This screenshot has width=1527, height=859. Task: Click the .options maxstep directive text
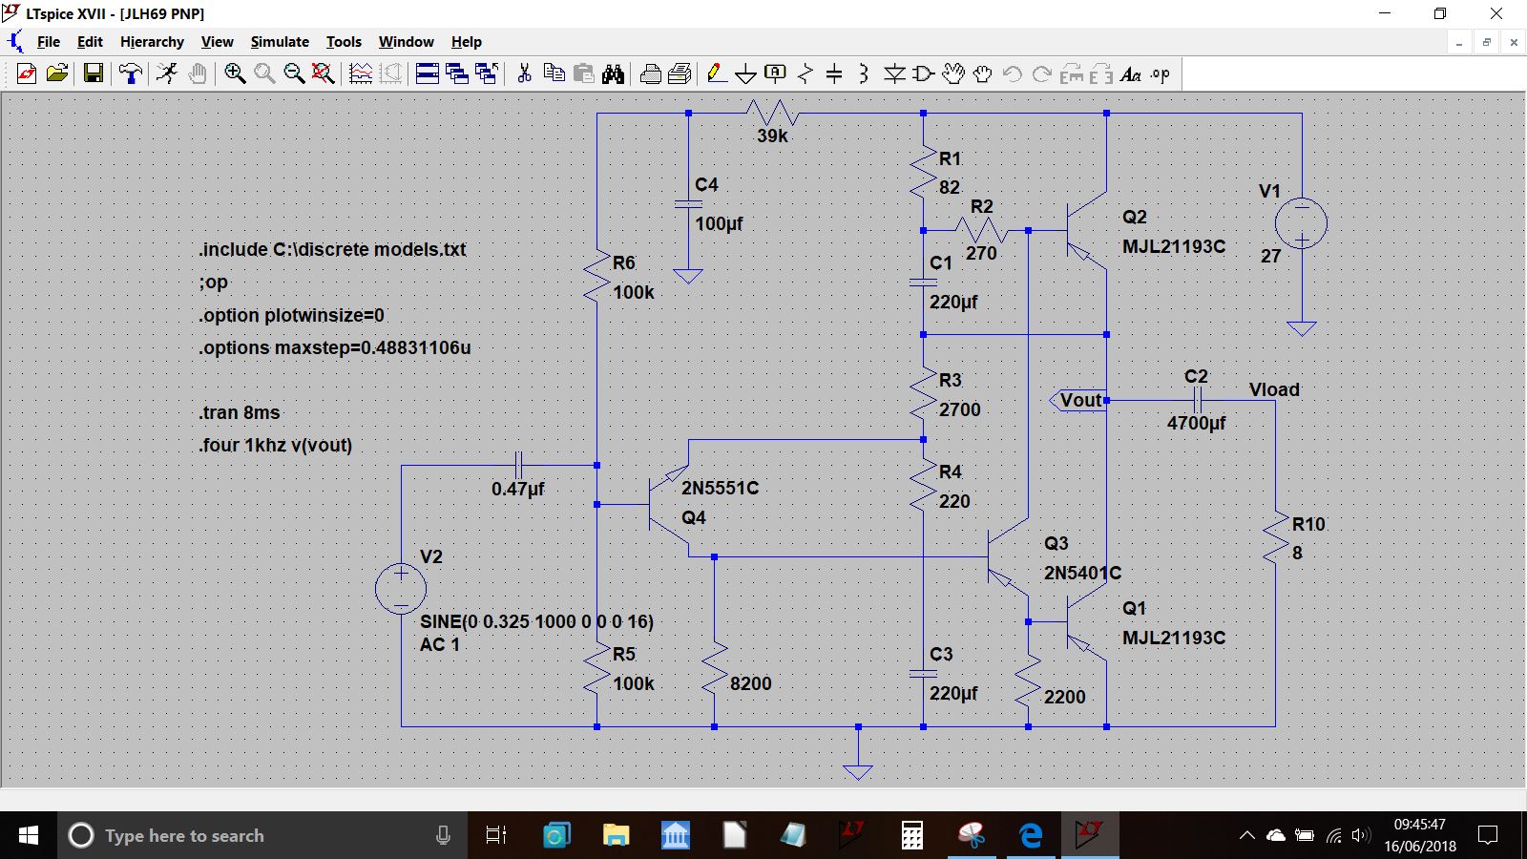(x=335, y=347)
